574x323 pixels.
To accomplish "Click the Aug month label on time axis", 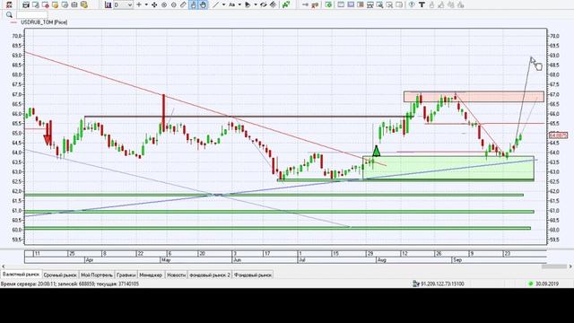I will click(381, 260).
